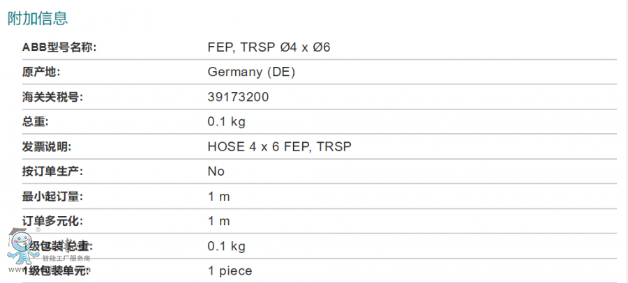Select the Germany (DE) value
This screenshot has width=628, height=283.
pos(251,72)
